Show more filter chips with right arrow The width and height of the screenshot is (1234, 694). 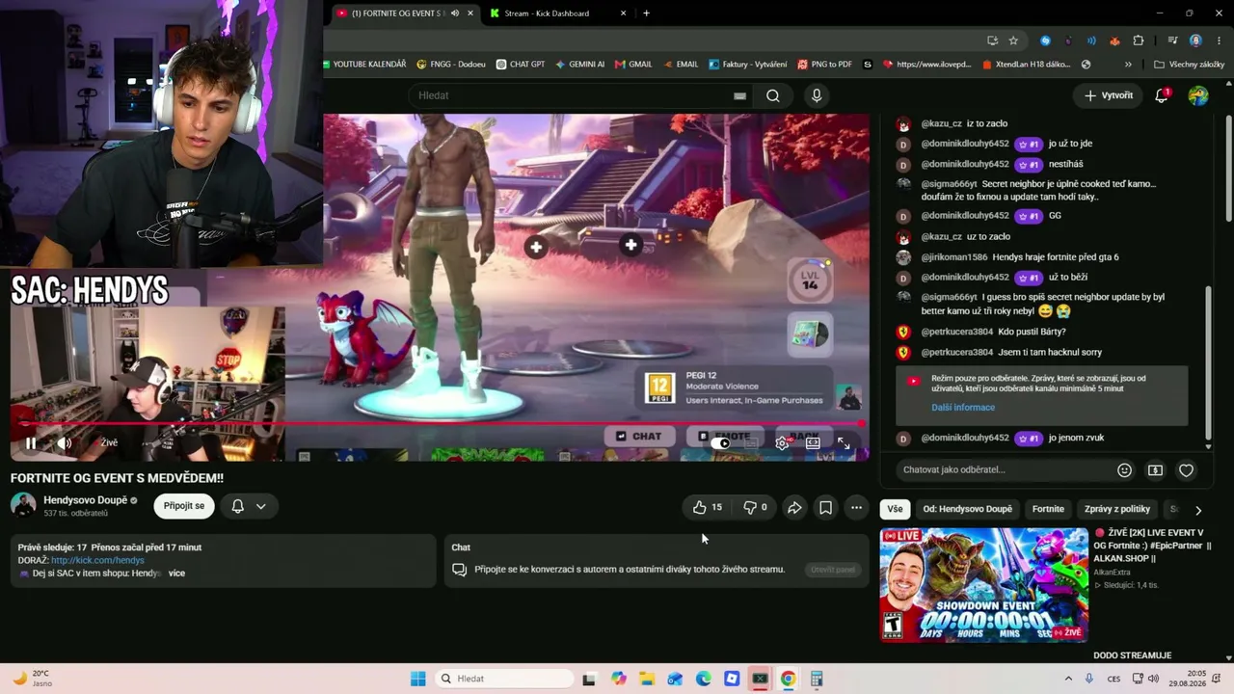click(x=1198, y=510)
